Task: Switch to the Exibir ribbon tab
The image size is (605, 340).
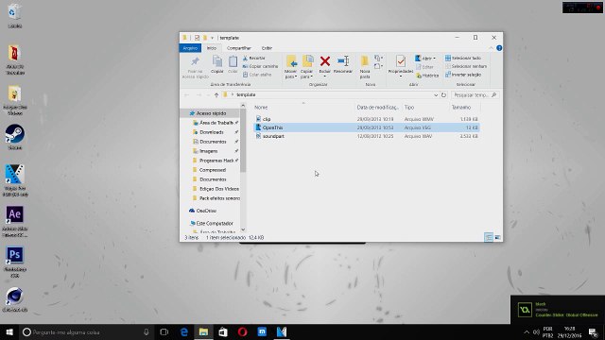Action: click(267, 48)
